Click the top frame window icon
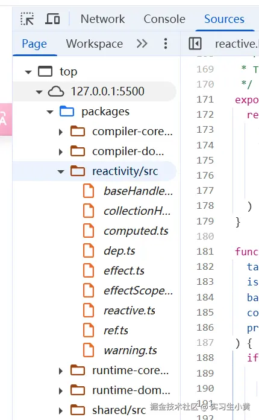Screen dimensions: 259x420 (45, 72)
